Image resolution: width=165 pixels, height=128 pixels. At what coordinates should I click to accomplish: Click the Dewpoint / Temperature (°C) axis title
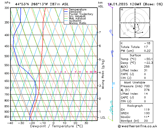56,126
